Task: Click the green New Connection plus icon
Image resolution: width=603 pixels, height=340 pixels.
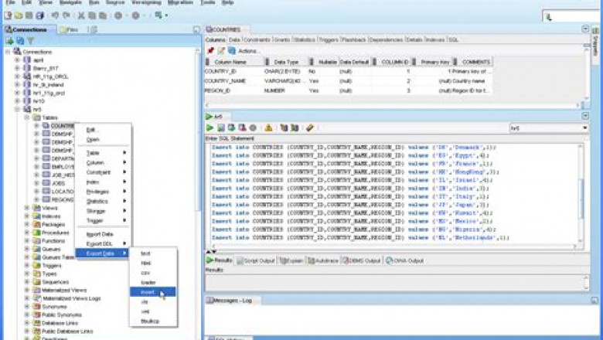Action: coord(9,41)
